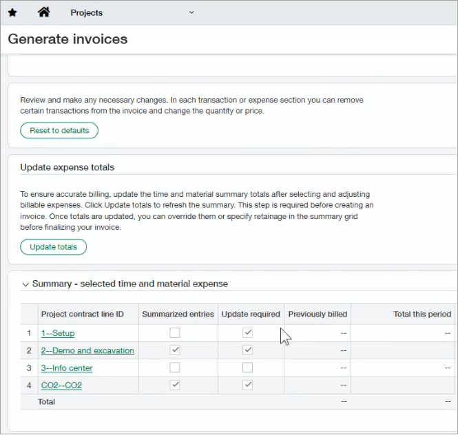The height and width of the screenshot is (435, 458).
Task: Click the Previously billed column header
Action: 318,314
